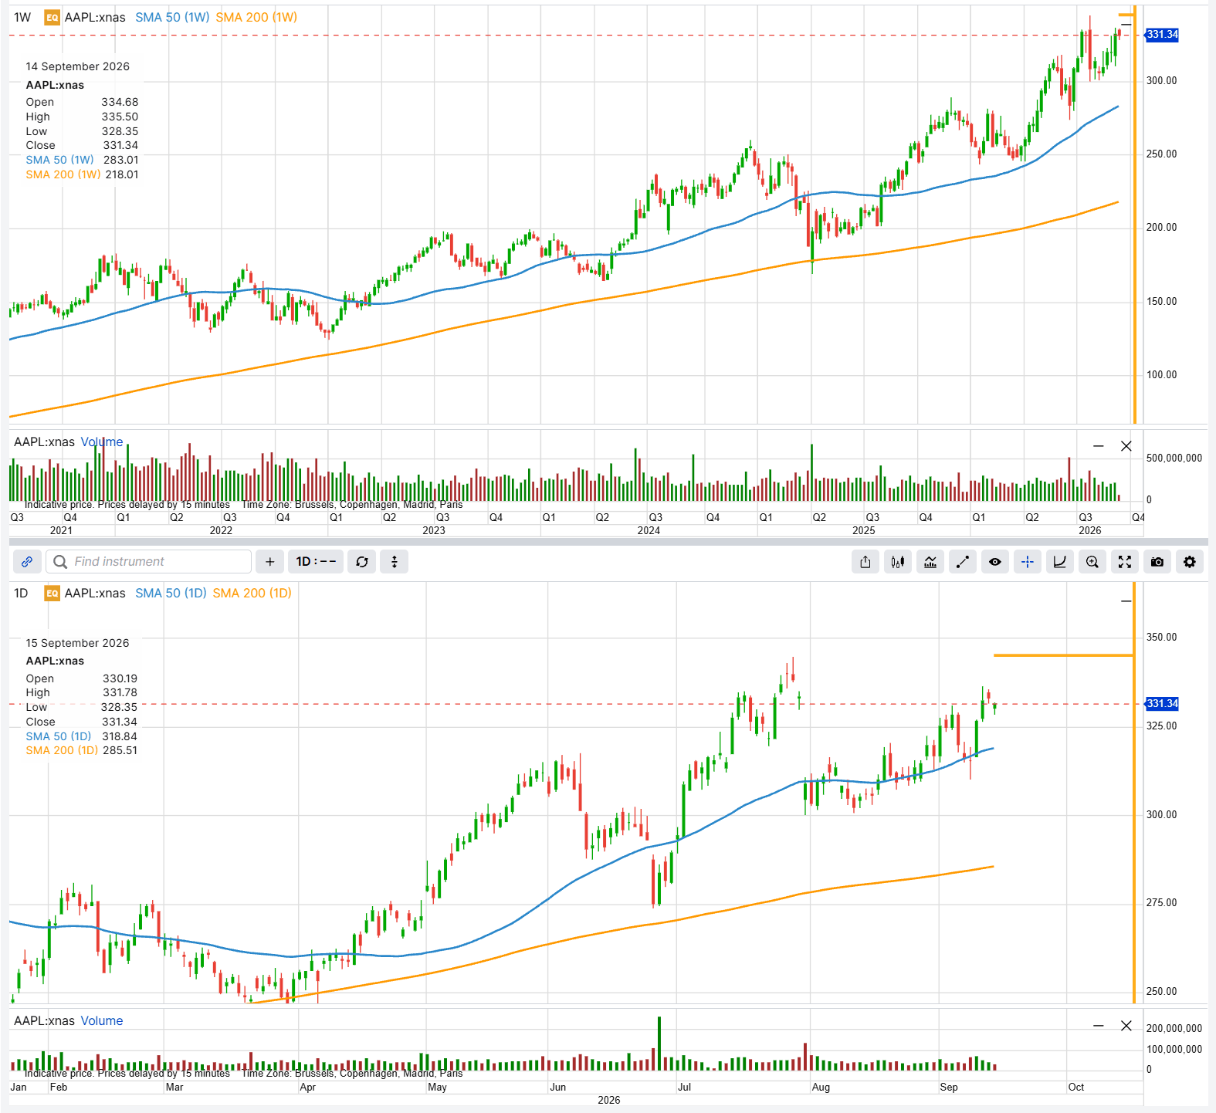This screenshot has height=1113, width=1216.
Task: Click the vertical split arrows icon
Action: (x=395, y=562)
